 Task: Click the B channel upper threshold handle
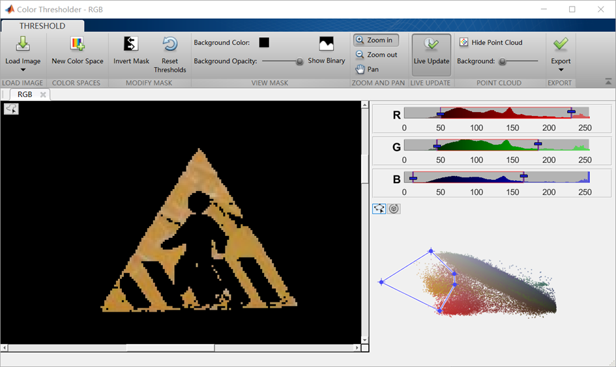[x=523, y=176]
